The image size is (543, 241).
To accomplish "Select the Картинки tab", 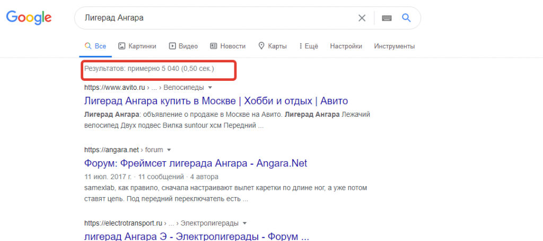I will tap(137, 47).
